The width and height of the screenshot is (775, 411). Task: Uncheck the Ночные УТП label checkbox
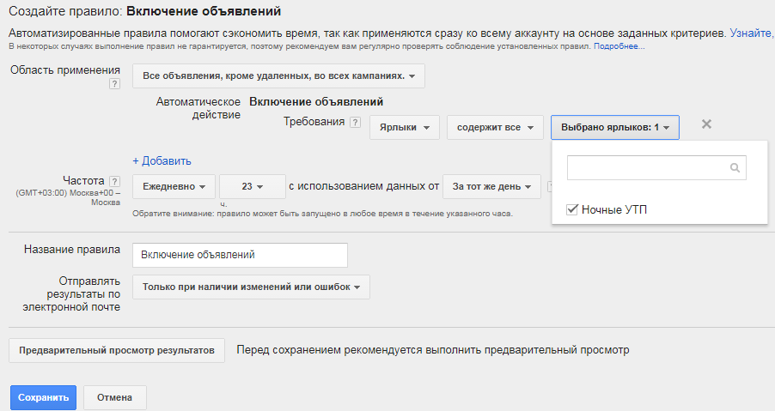572,209
